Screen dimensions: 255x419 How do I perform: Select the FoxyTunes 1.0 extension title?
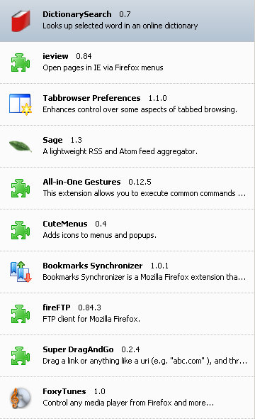tap(74, 391)
